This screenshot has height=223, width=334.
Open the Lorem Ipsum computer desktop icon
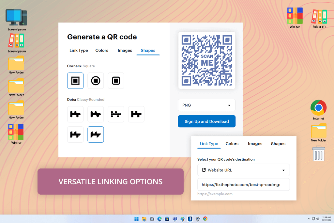click(x=17, y=20)
